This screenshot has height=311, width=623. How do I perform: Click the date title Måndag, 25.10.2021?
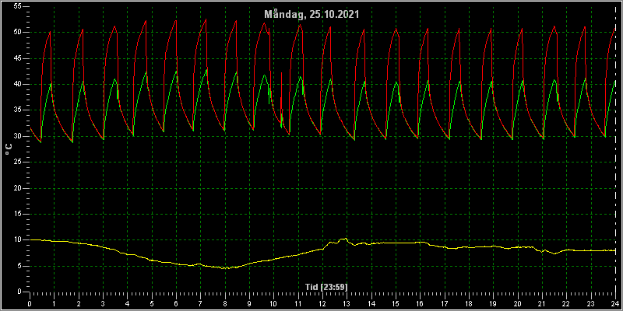(312, 15)
